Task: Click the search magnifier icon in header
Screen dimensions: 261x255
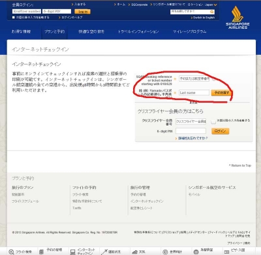Action: coord(211,12)
